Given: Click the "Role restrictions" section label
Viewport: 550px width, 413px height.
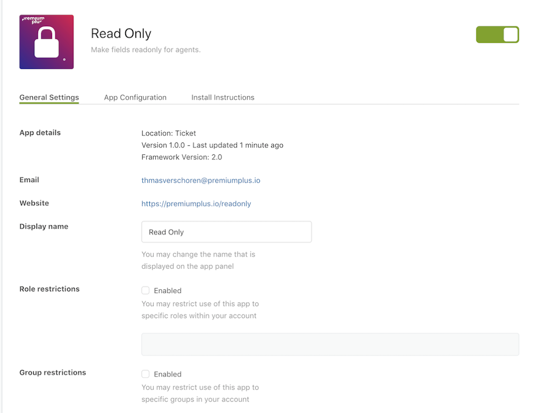Looking at the screenshot, I should tap(49, 289).
